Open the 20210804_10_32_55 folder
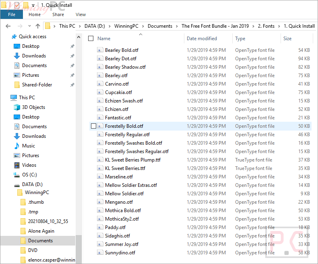318x264 pixels. (48, 221)
